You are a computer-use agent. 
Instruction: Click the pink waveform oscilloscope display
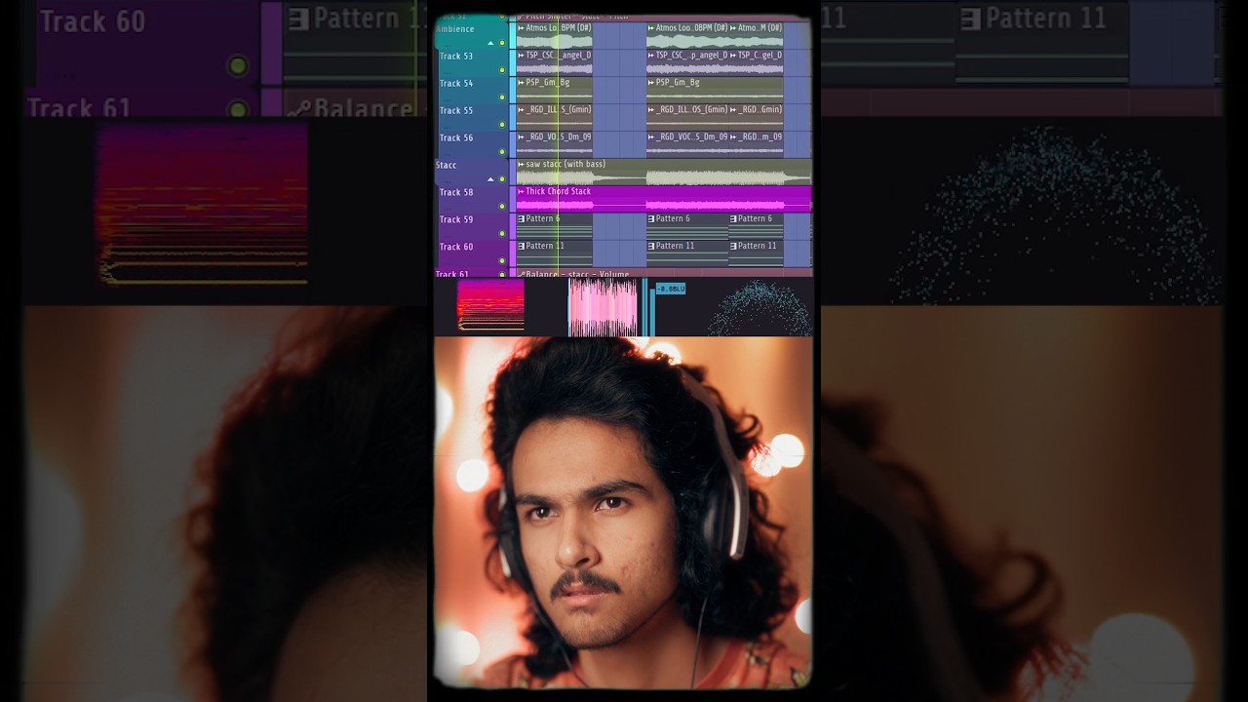(603, 308)
